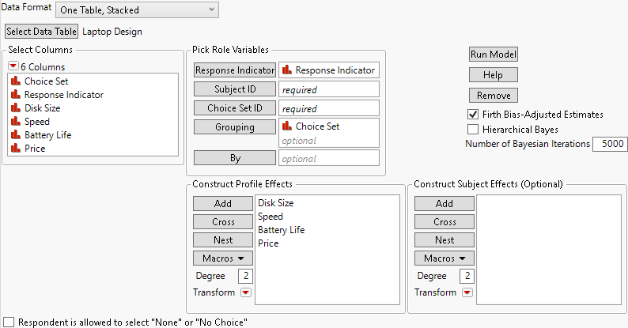Enable the Hierarchical Bayes checkbox
The height and width of the screenshot is (328, 628).
coord(474,129)
